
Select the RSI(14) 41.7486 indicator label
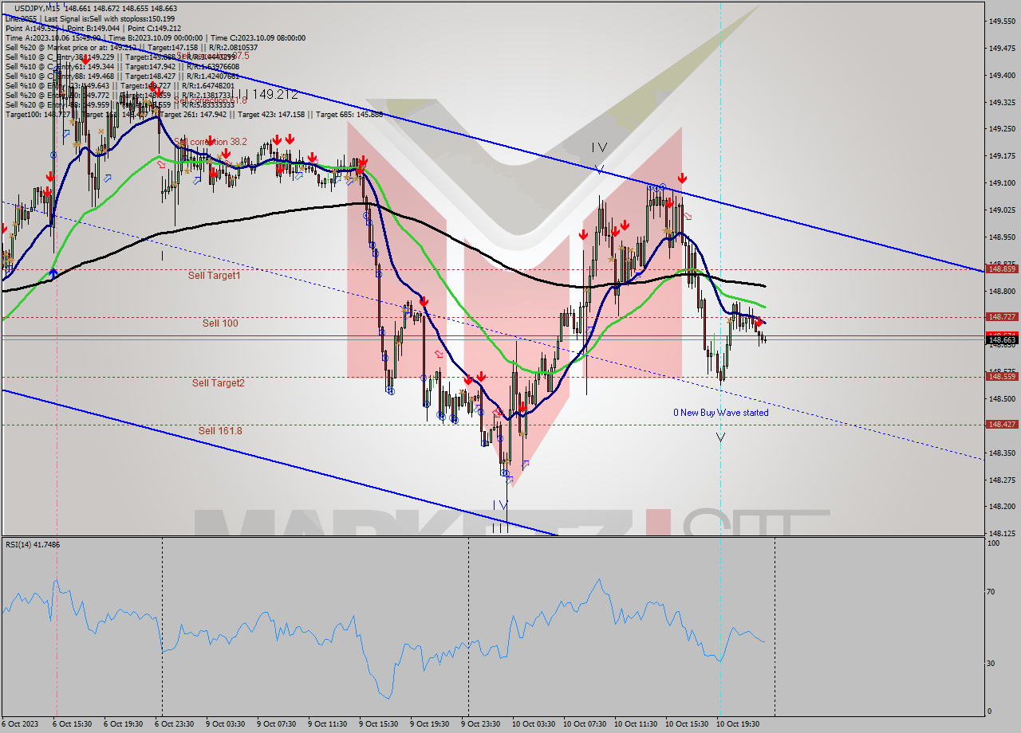click(x=32, y=545)
